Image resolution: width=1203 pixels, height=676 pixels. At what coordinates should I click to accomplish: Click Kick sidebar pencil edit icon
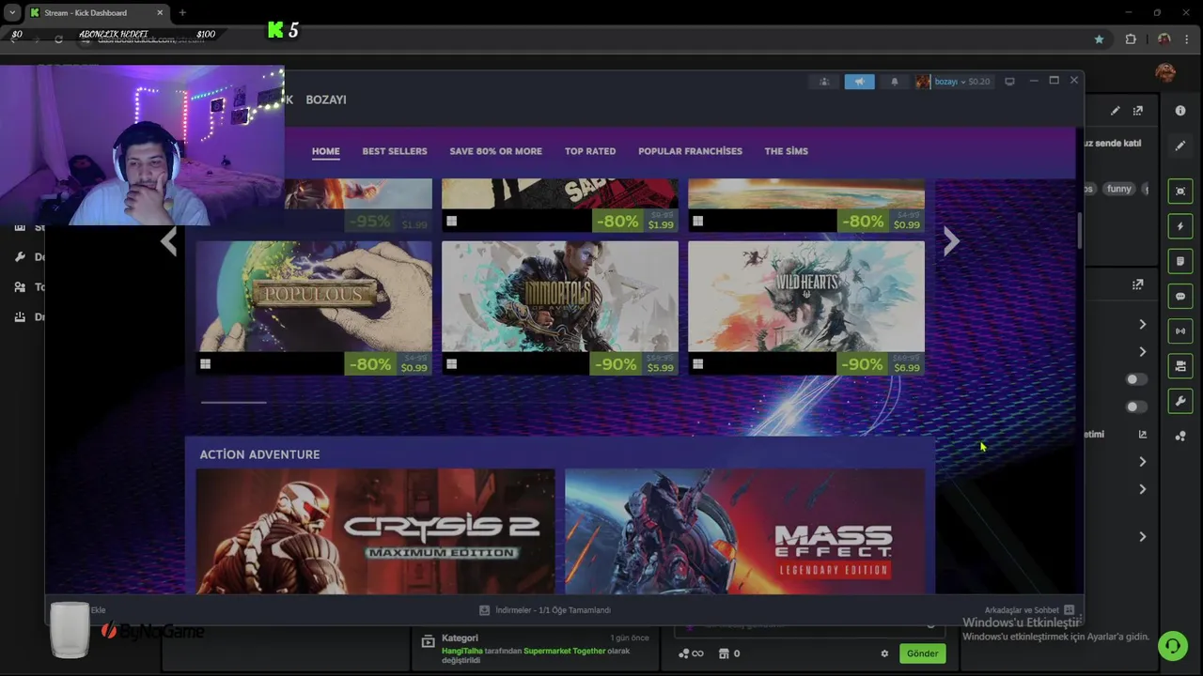click(x=1180, y=146)
